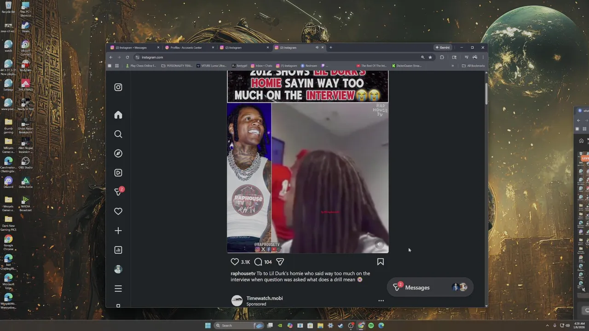Open Discord desktop shortcut
This screenshot has width=589, height=331.
8,183
